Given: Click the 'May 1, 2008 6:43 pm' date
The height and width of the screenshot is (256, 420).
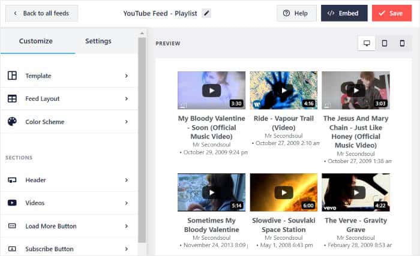Looking at the screenshot, I should tap(284, 245).
